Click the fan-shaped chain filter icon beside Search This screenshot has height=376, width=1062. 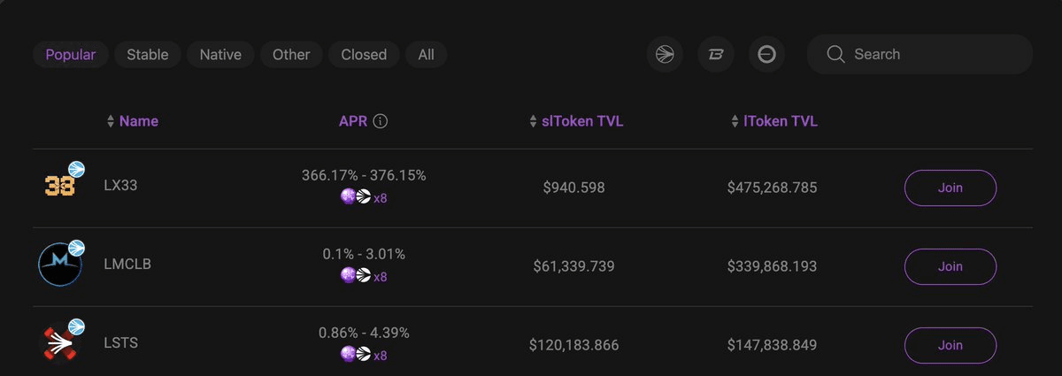coord(665,55)
